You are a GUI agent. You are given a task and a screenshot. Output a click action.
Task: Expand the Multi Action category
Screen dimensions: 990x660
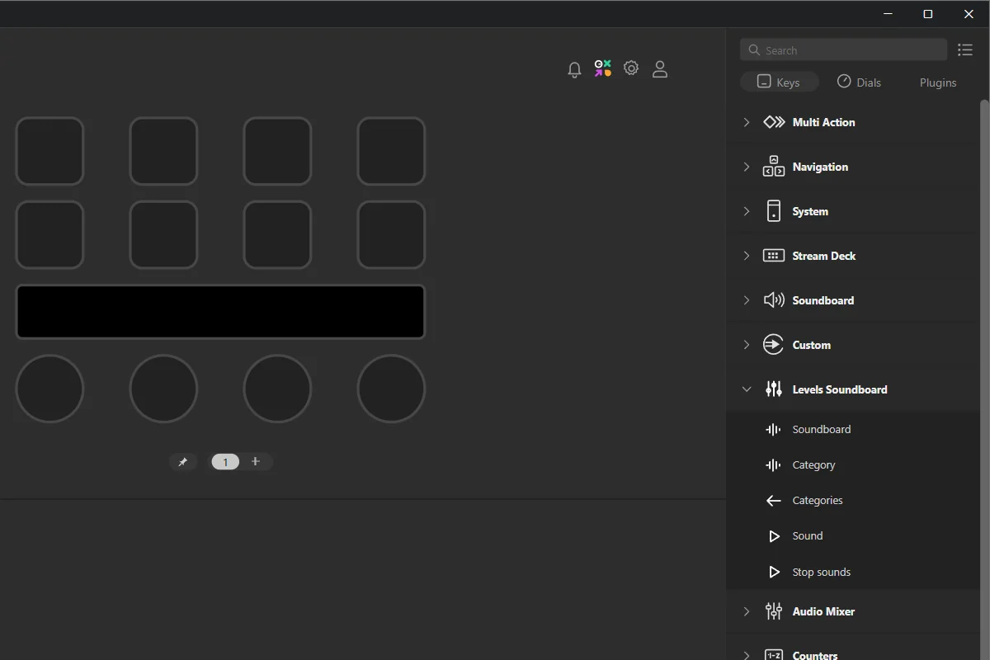747,122
